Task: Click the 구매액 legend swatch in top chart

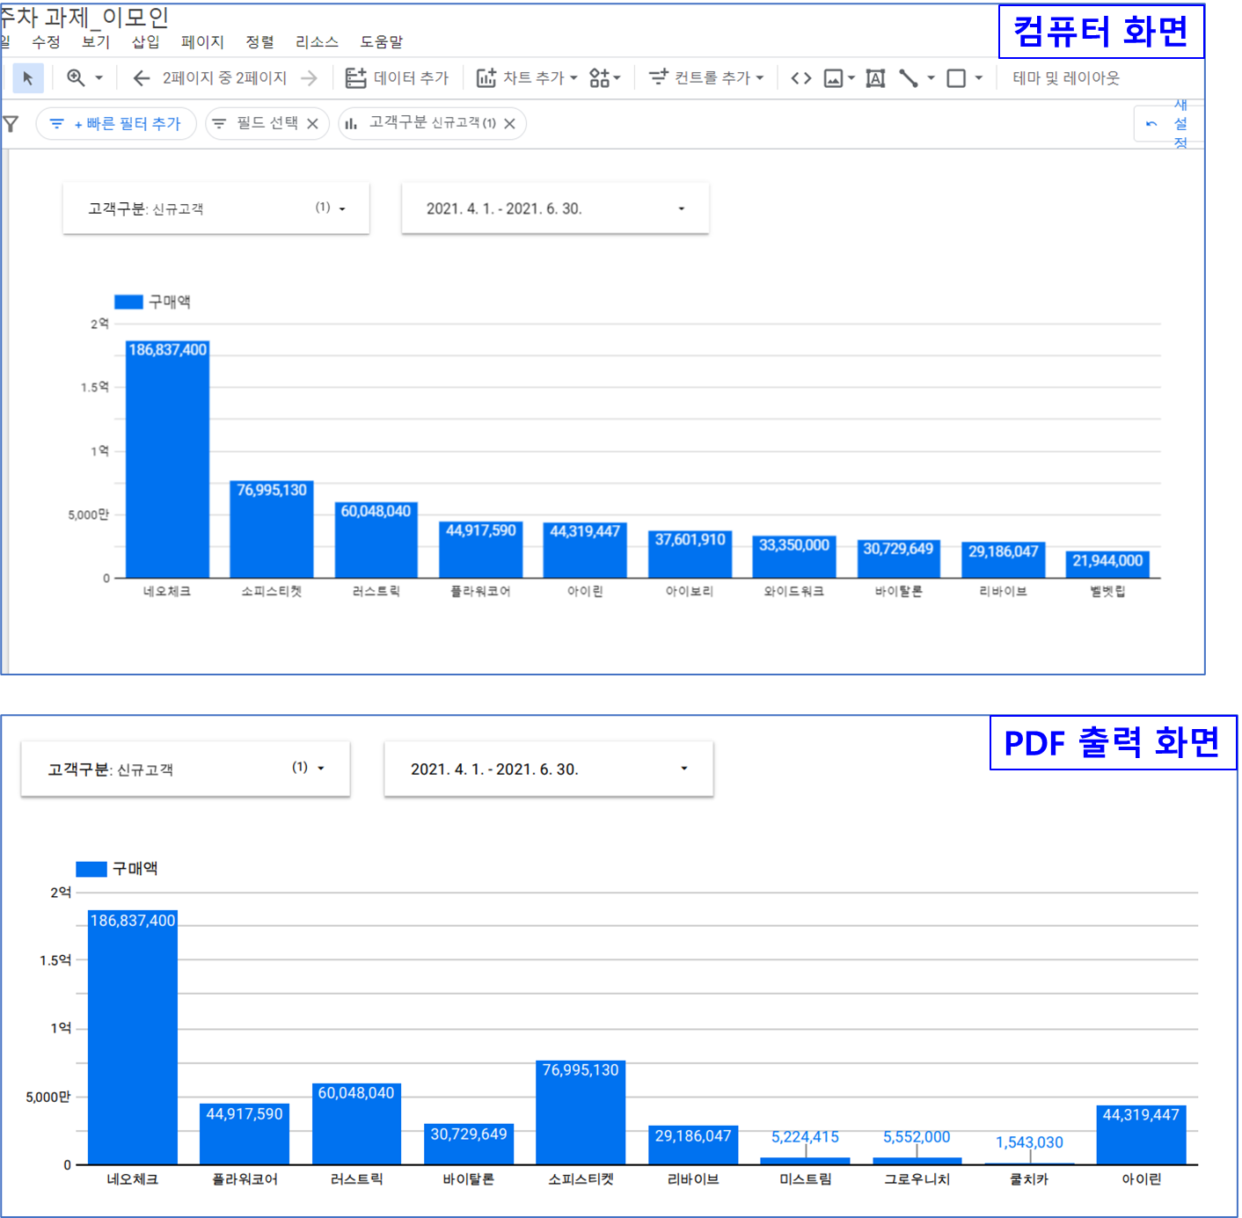Action: 128,302
